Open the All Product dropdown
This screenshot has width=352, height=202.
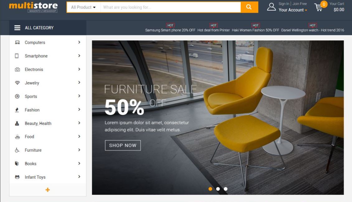(83, 7)
